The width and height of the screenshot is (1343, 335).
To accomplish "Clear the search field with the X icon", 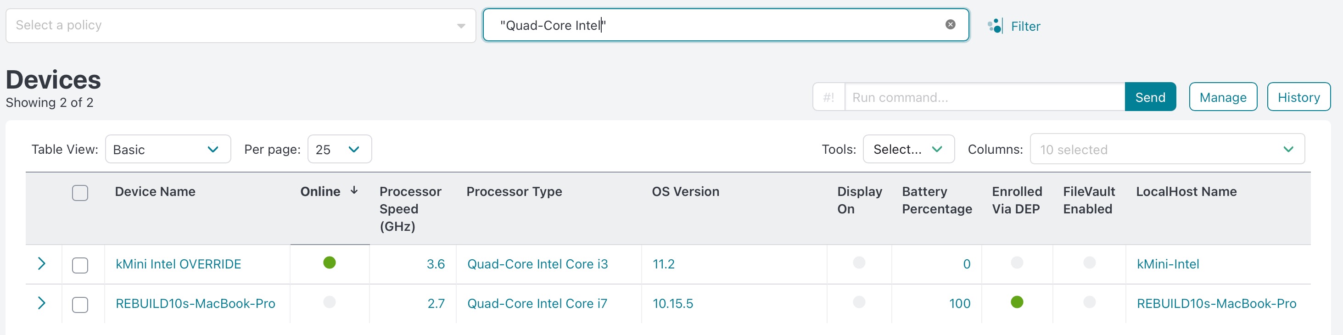I will point(950,24).
